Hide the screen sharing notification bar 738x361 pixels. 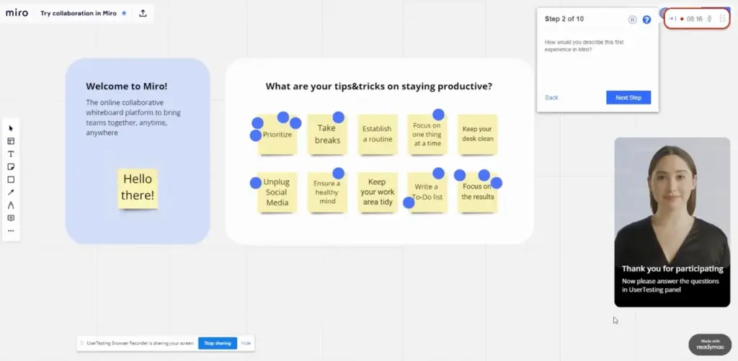(x=246, y=343)
